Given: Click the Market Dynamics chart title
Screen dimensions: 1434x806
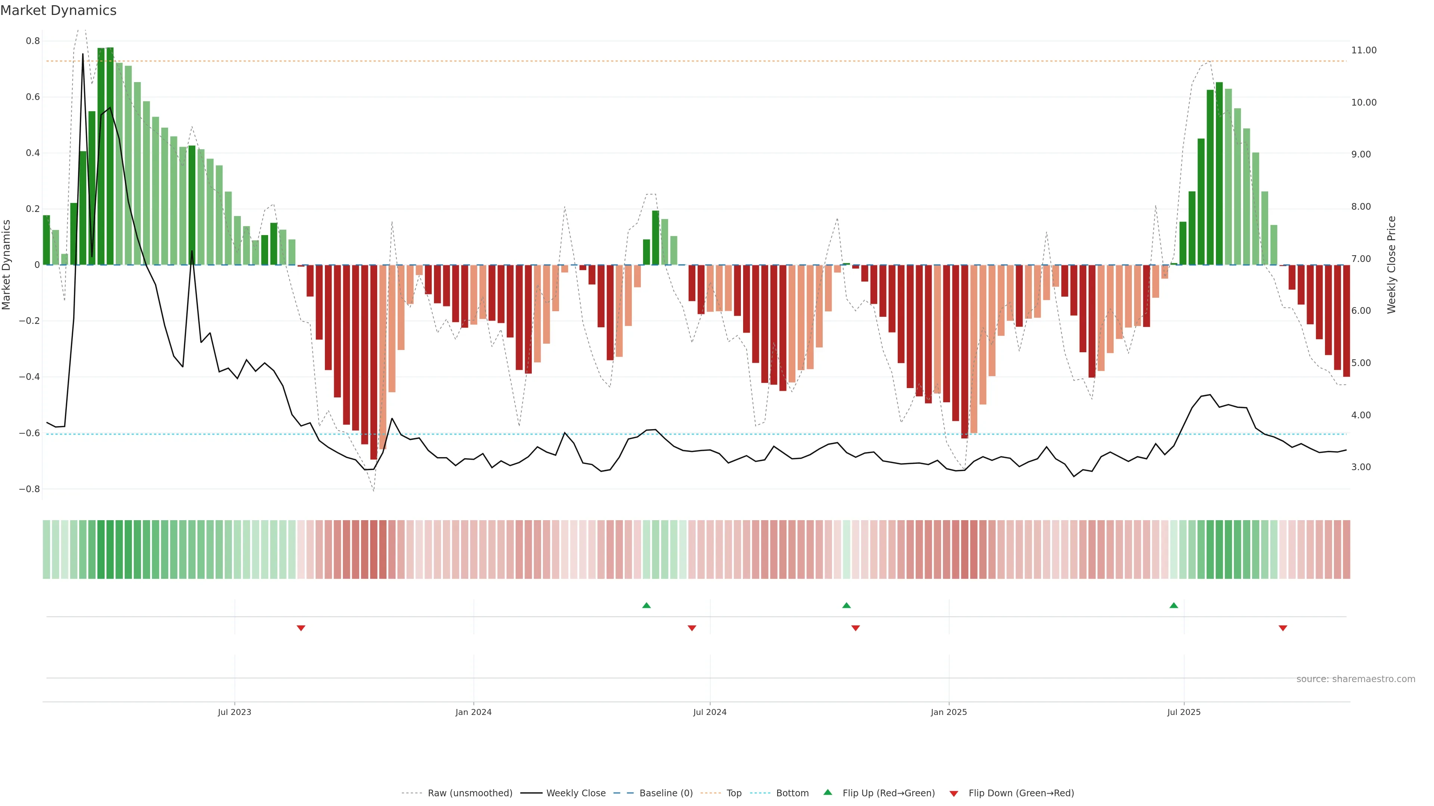Looking at the screenshot, I should point(59,10).
